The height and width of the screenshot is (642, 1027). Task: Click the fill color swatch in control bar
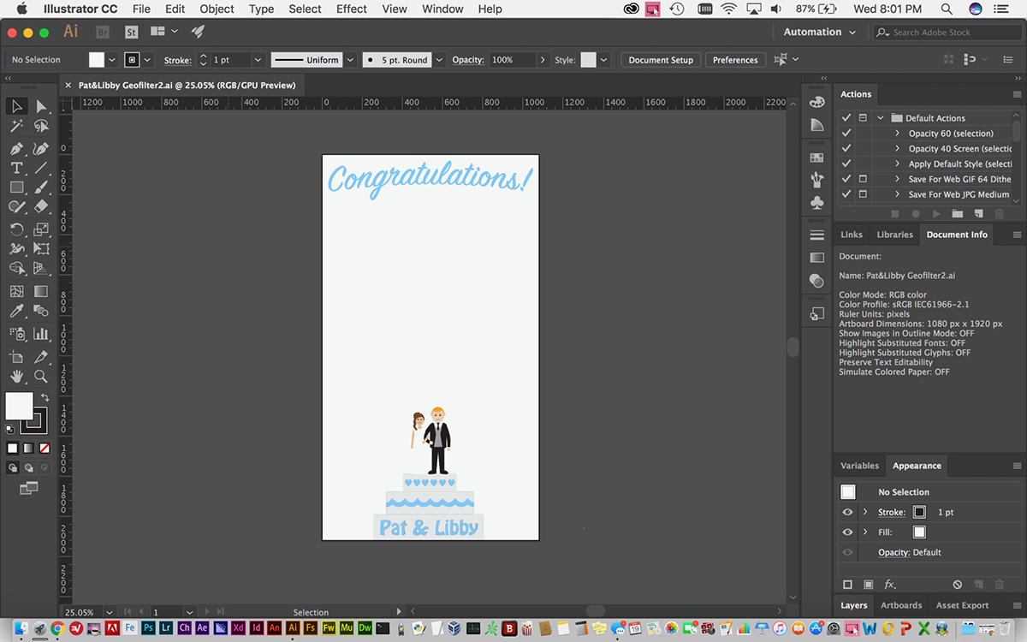[x=96, y=60]
